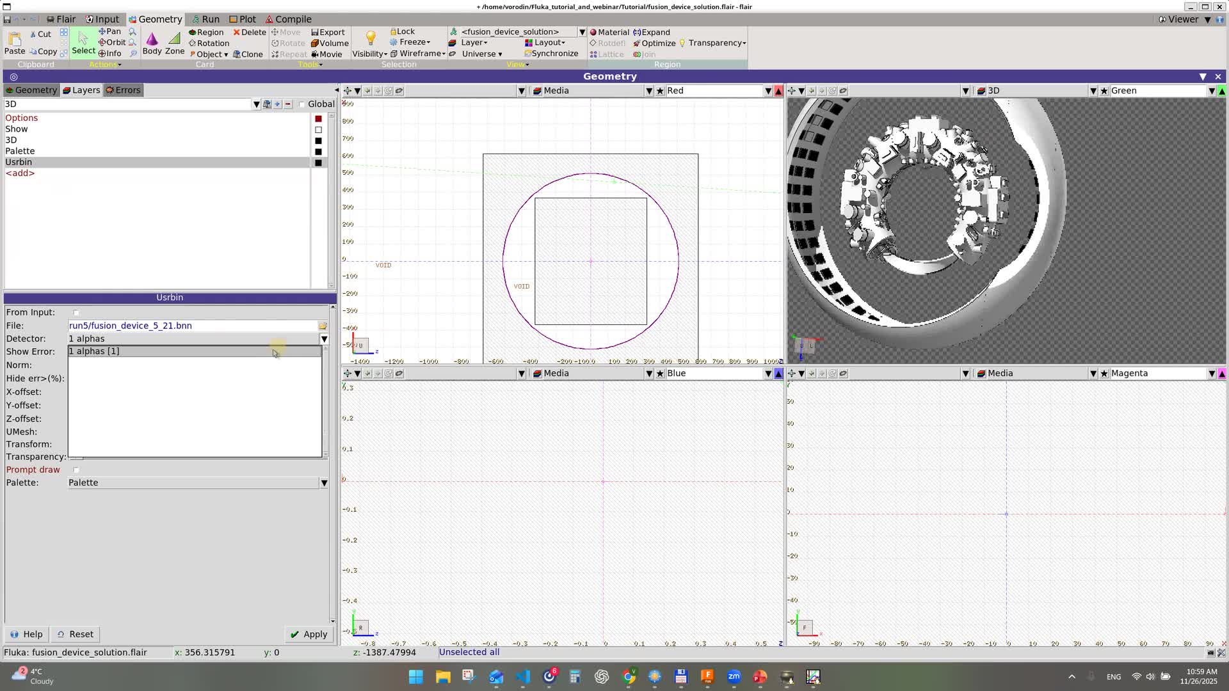Choose the Orbit tool
The image size is (1229, 691).
(x=112, y=42)
